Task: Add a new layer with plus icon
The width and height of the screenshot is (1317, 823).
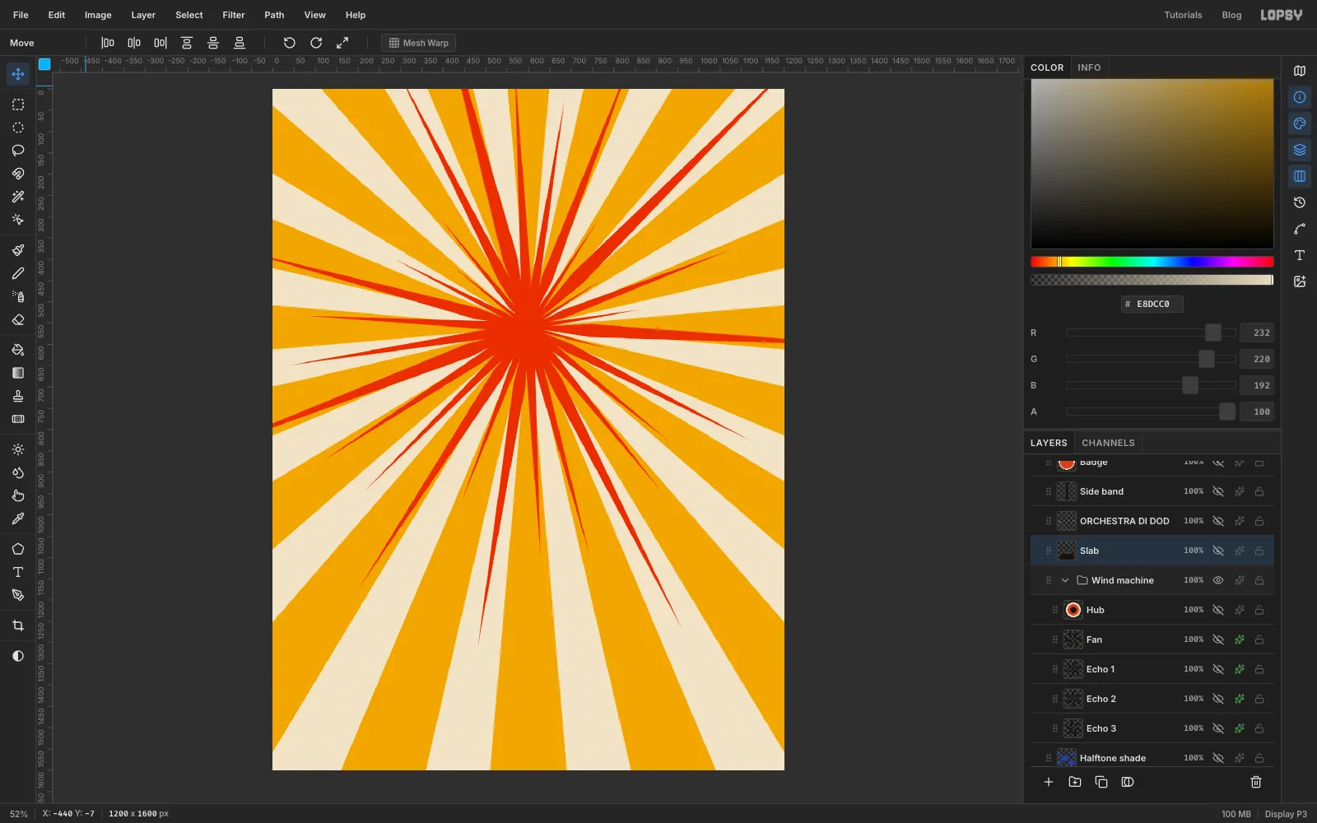Action: pyautogui.click(x=1049, y=782)
